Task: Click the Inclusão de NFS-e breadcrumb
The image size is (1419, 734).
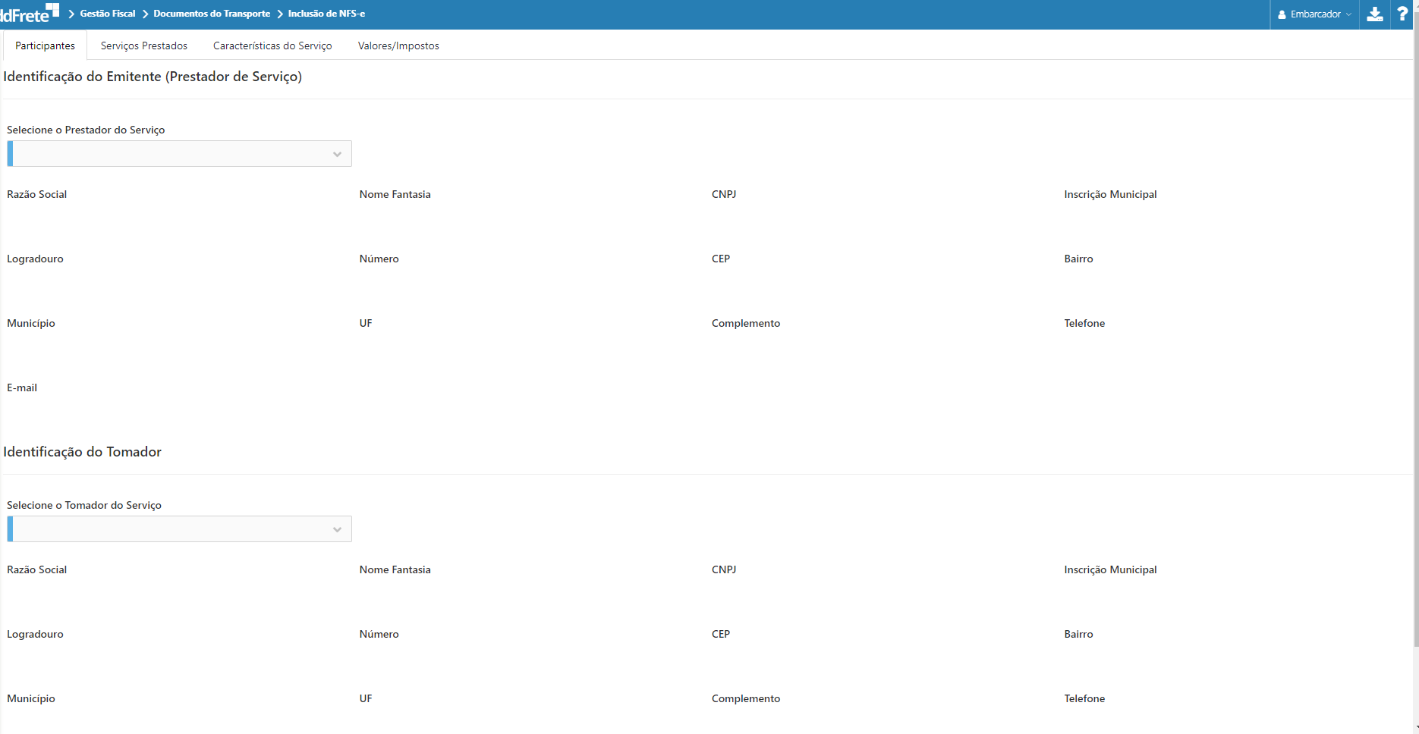Action: click(326, 14)
